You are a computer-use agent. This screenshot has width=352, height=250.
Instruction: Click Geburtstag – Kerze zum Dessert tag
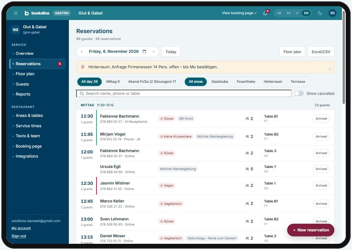click(x=212, y=238)
